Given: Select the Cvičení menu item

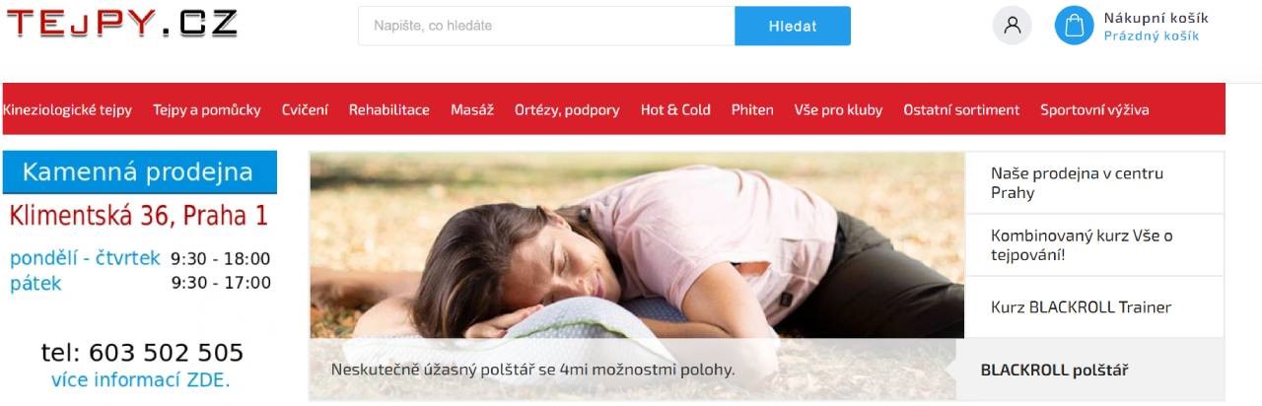Looking at the screenshot, I should [x=305, y=109].
